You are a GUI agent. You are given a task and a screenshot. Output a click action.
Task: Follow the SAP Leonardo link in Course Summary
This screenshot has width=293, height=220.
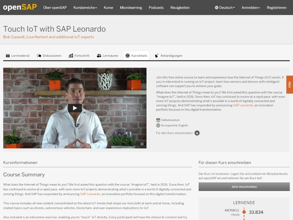tap(90, 194)
